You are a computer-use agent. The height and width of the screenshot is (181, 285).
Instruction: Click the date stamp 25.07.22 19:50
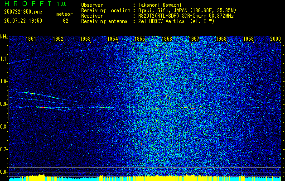tap(23, 21)
